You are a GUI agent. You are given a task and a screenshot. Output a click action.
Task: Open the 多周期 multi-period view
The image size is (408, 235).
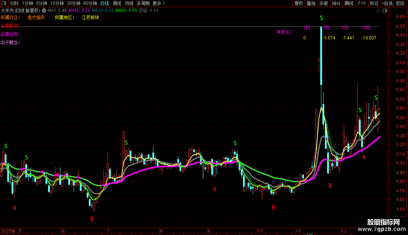[143, 3]
